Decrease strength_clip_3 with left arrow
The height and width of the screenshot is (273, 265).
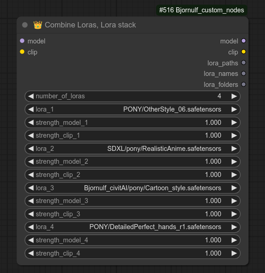point(31,214)
